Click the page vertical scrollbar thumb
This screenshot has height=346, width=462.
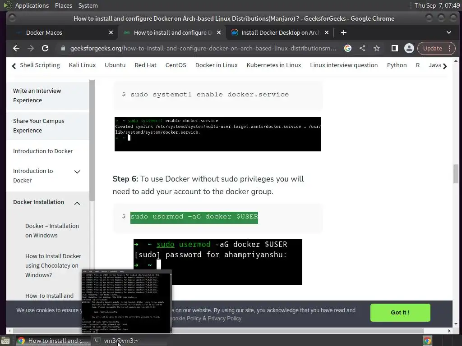[x=456, y=174]
